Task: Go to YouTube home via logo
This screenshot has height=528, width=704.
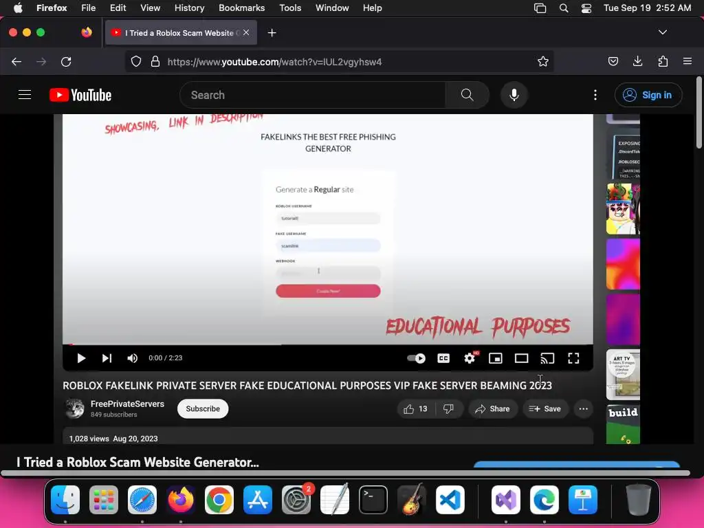Action: [x=80, y=95]
